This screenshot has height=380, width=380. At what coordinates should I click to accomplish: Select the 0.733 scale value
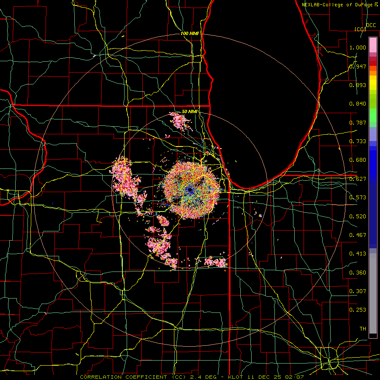(358, 141)
